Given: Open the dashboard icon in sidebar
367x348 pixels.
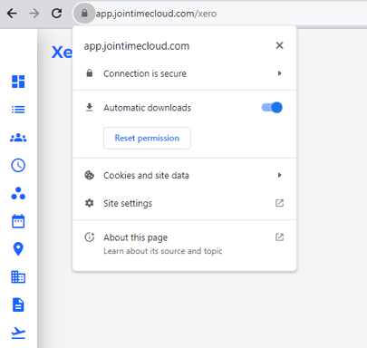Looking at the screenshot, I should click(18, 82).
